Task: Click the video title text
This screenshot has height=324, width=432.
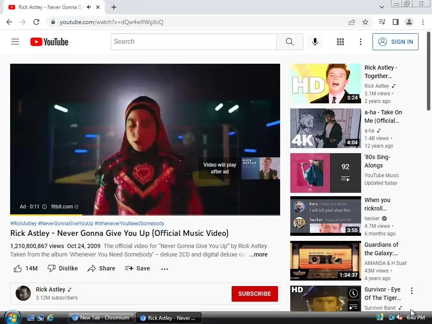Action: [119, 233]
